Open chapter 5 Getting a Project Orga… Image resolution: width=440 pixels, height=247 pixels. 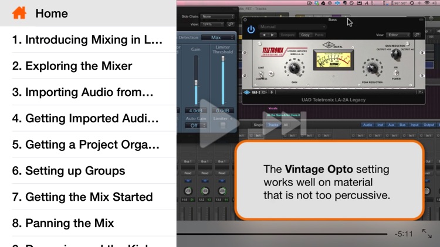(x=88, y=145)
